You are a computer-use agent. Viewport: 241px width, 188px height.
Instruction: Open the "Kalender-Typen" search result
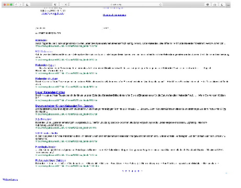point(45,65)
